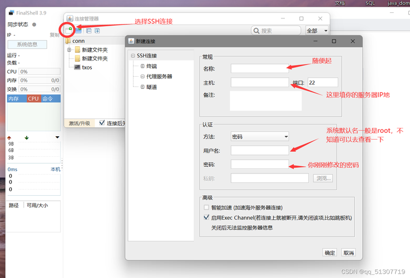Click the 可用/大小 column header

tap(37, 205)
